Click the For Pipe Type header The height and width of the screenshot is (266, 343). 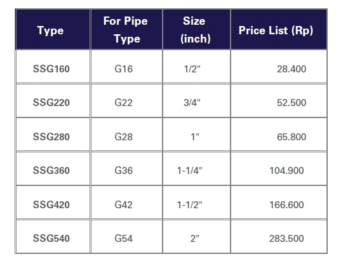[126, 29]
